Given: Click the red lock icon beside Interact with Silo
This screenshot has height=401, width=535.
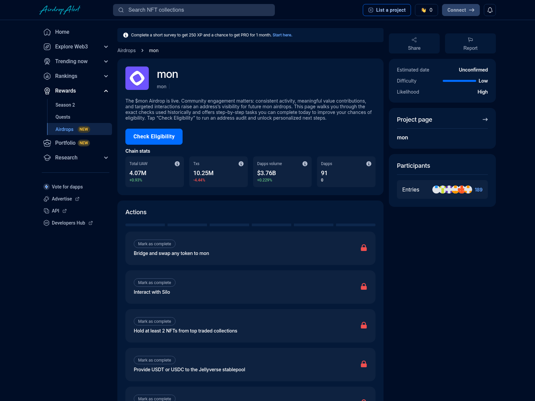Looking at the screenshot, I should pyautogui.click(x=364, y=286).
